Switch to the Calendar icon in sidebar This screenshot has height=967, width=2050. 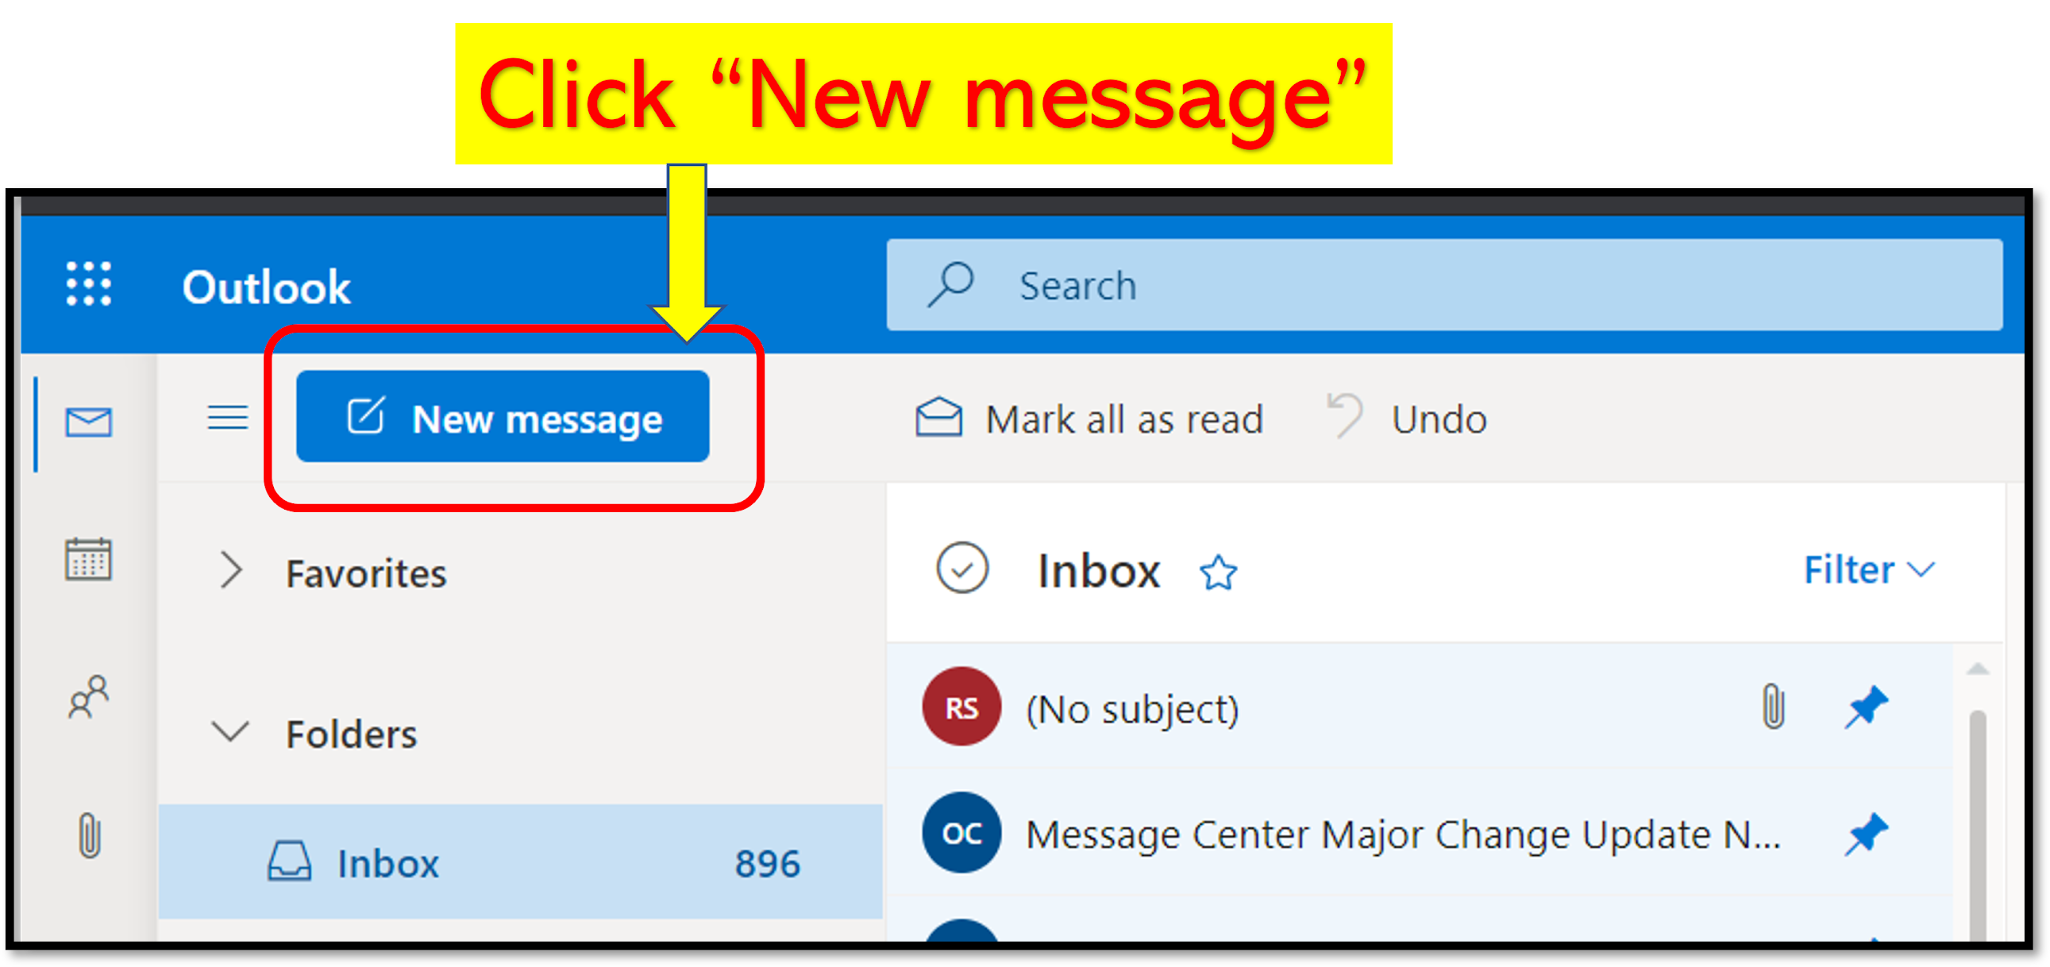click(88, 560)
